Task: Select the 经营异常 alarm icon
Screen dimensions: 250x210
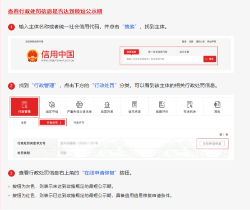Action: [107, 105]
